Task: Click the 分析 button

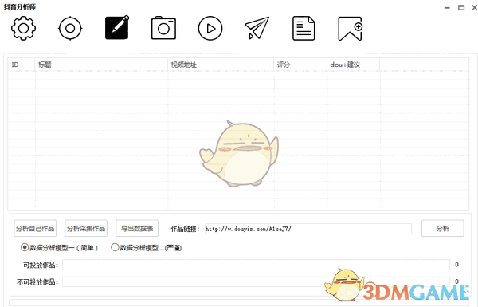Action: point(443,228)
